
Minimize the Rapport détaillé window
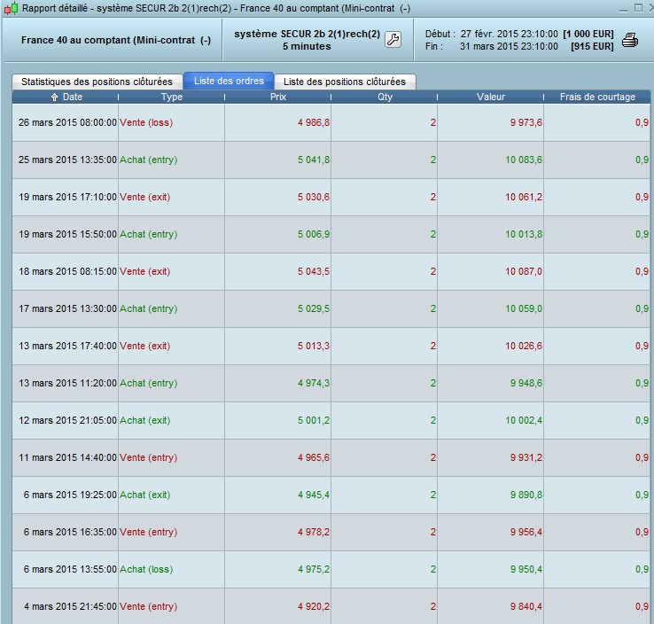(x=623, y=8)
